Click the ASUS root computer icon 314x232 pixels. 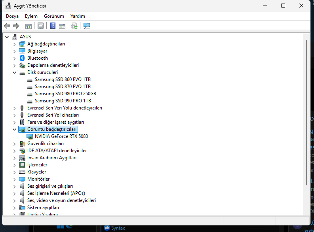click(14, 37)
